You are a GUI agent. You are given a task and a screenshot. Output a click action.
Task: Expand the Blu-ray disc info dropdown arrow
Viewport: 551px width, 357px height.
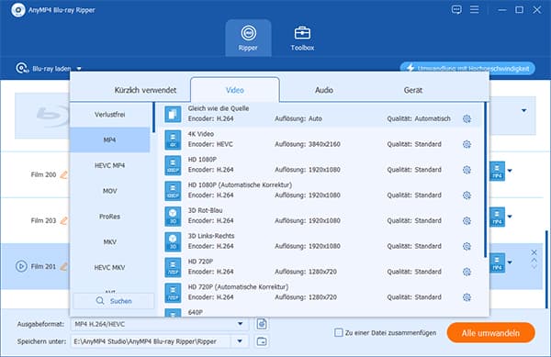tap(524, 110)
